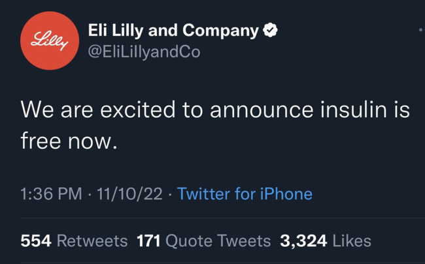Viewport: 425px width, 264px height.
Task: Click the 11/10/22 date
Action: click(129, 194)
